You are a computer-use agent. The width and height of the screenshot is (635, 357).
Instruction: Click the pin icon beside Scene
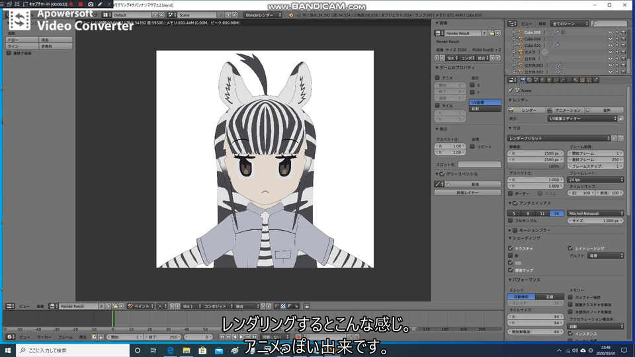point(510,91)
